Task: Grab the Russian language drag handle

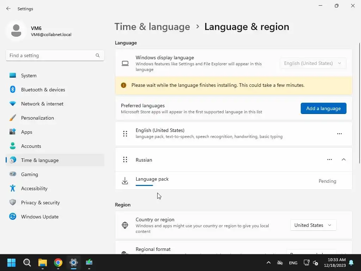Action: [125, 159]
